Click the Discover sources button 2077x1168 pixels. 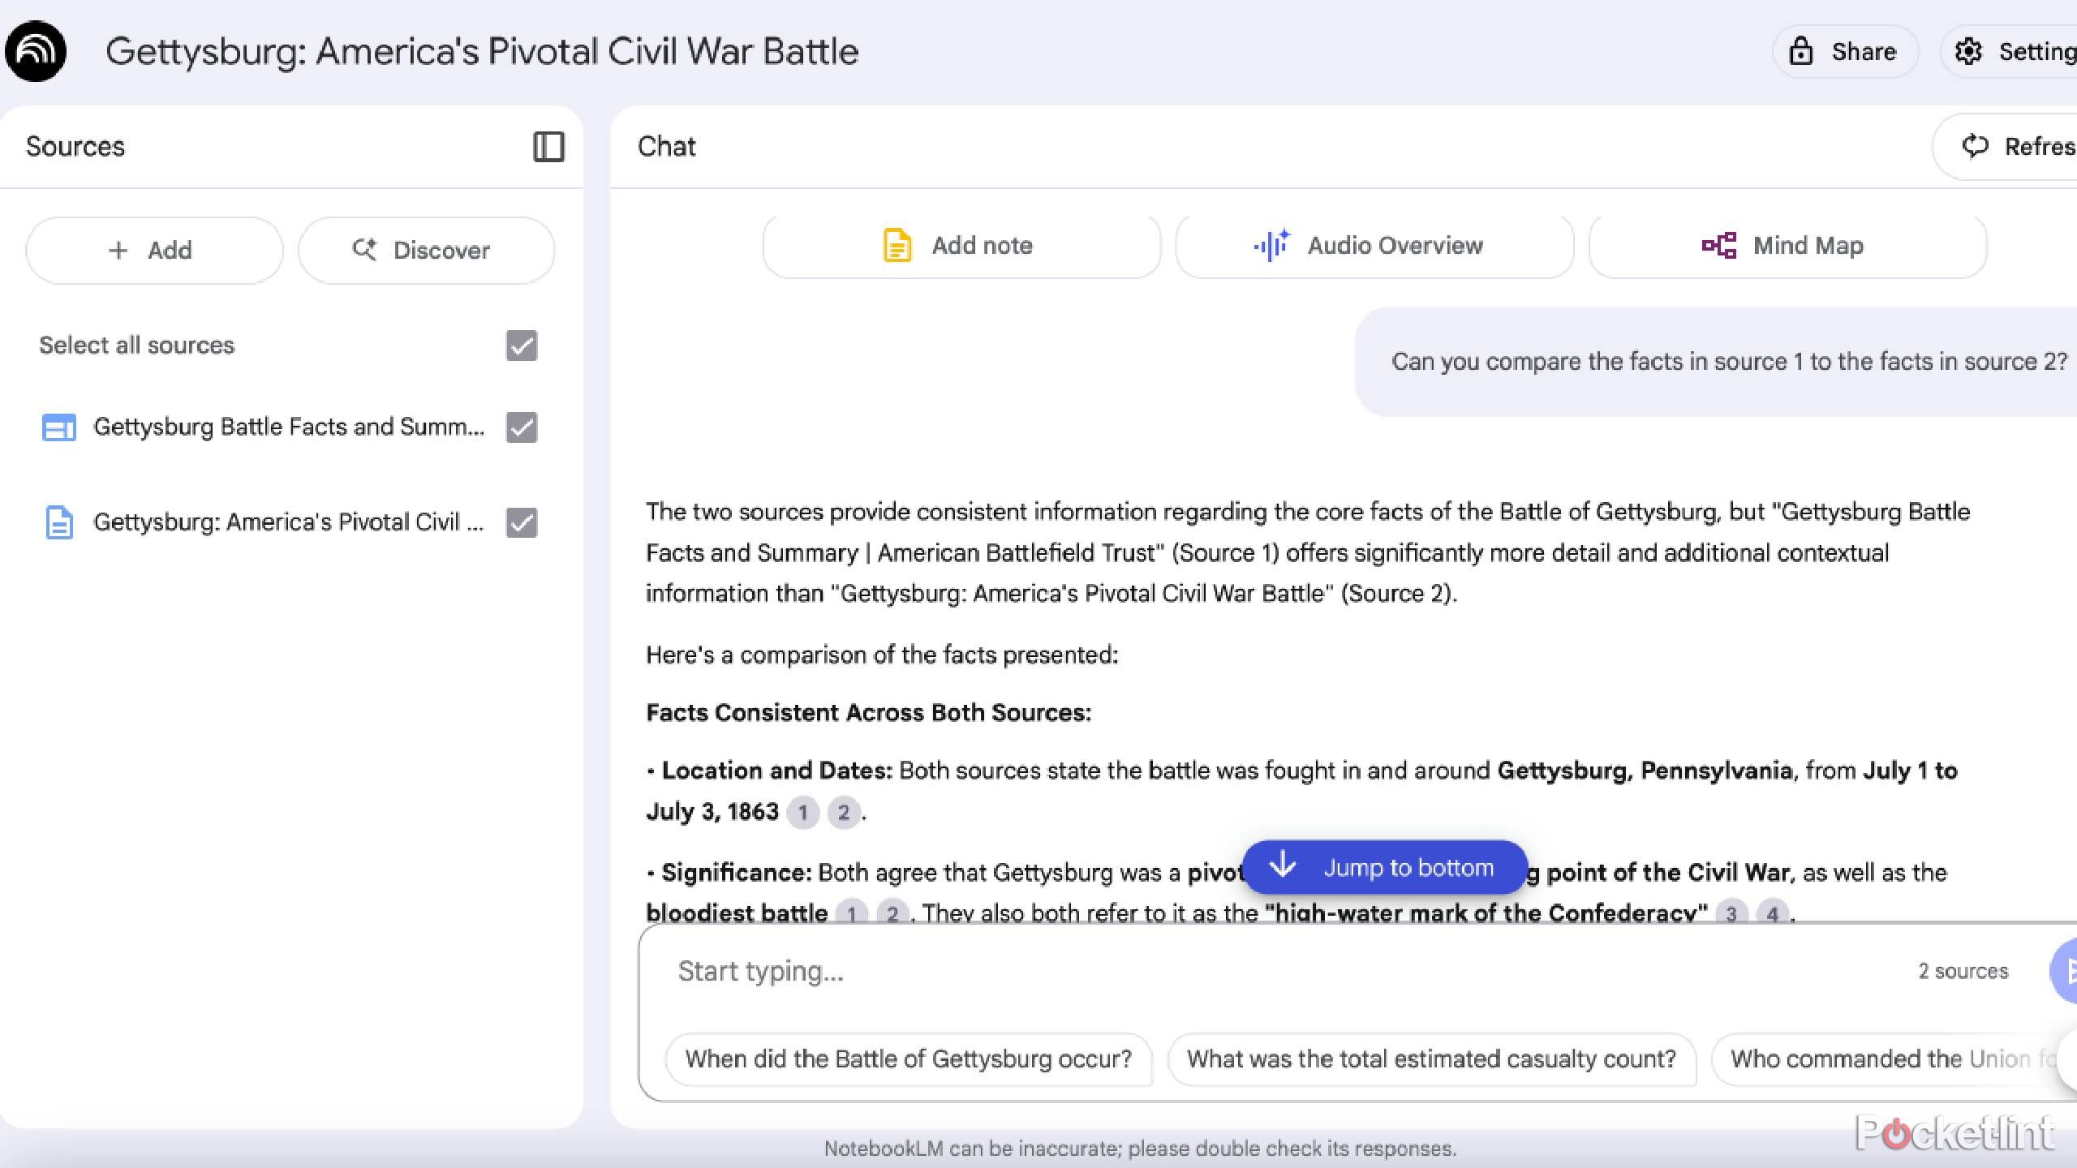(x=426, y=250)
